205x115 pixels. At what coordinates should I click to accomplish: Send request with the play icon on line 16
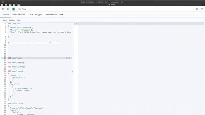tap(67, 58)
